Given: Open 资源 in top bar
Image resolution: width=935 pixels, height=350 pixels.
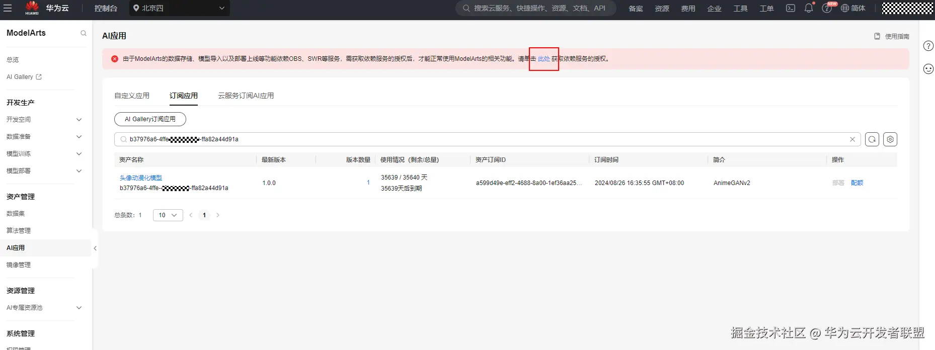Looking at the screenshot, I should pos(662,8).
